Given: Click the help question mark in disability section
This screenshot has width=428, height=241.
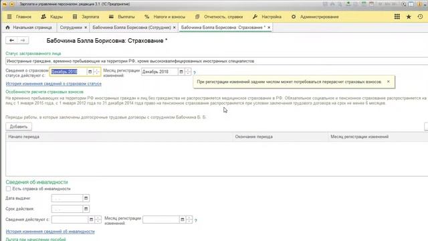Looking at the screenshot, I should [x=196, y=220].
